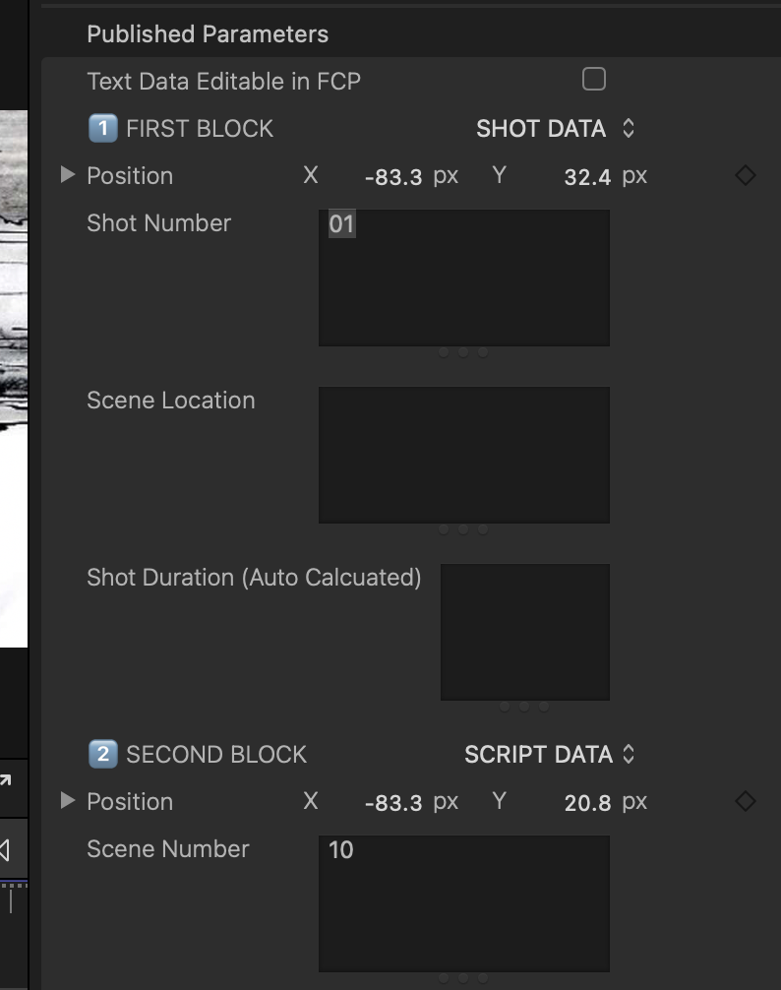
Task: Enable Text Data Editable in FCP checkbox
Action: (594, 80)
